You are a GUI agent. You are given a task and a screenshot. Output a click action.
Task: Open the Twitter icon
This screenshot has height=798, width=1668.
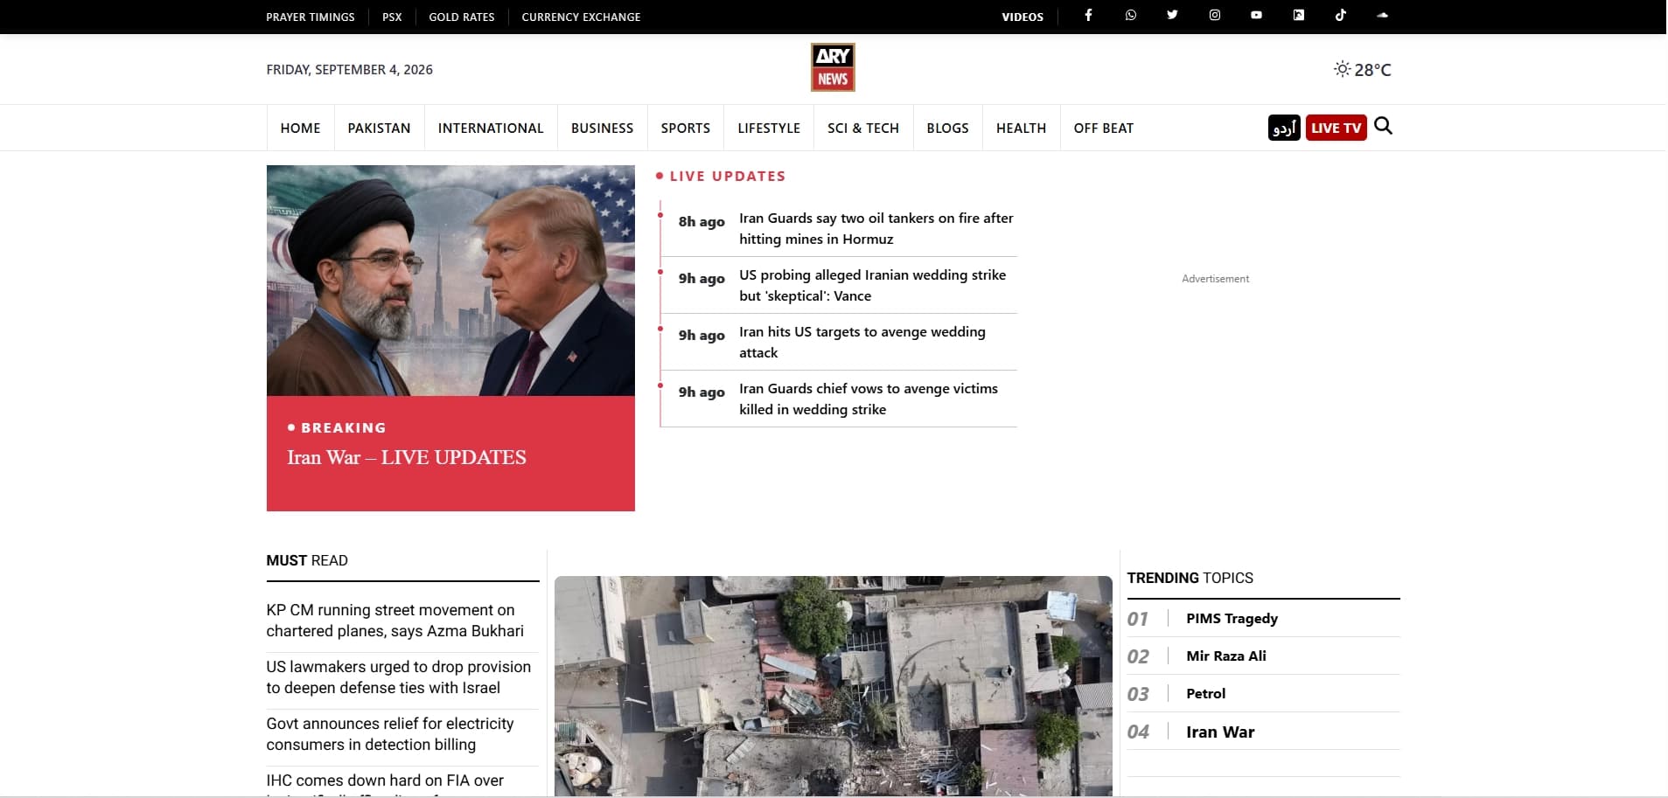pyautogui.click(x=1172, y=16)
